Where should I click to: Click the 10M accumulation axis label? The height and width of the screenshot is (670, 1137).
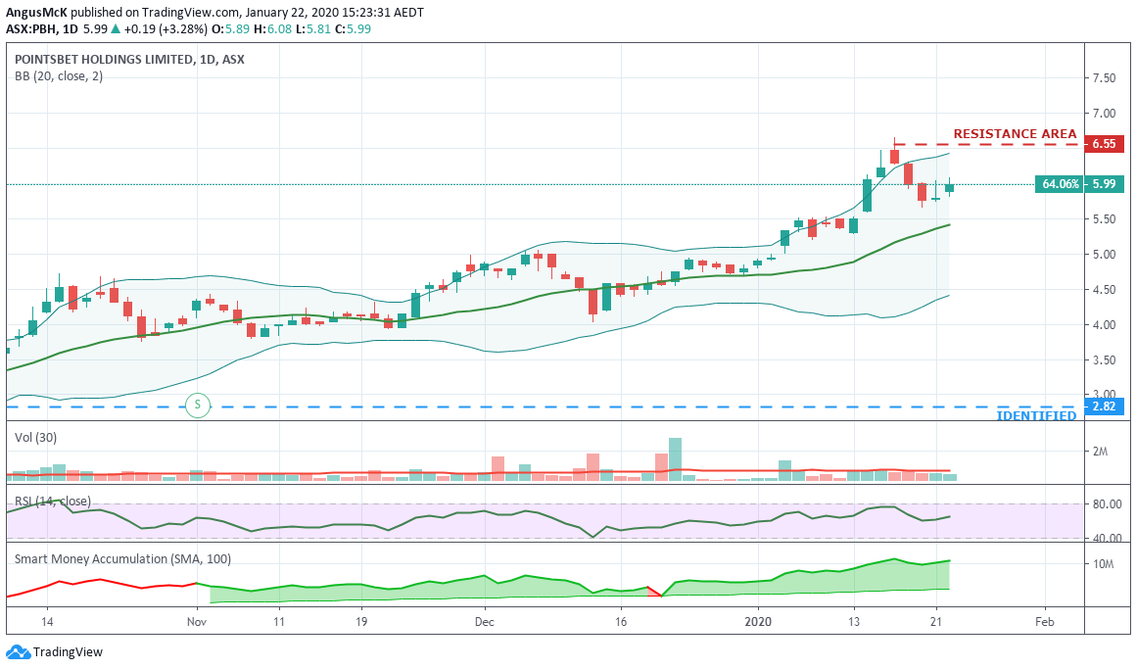point(1103,564)
